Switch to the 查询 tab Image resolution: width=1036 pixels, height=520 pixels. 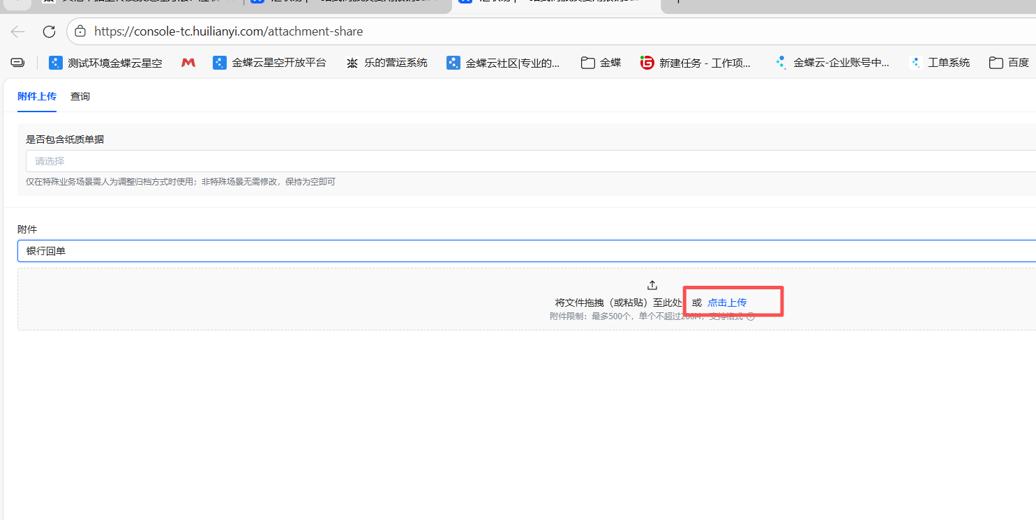(80, 96)
